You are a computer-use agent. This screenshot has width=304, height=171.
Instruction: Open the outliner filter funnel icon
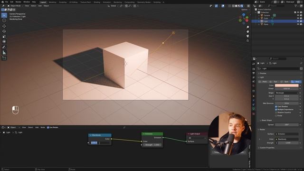(x=296, y=6)
